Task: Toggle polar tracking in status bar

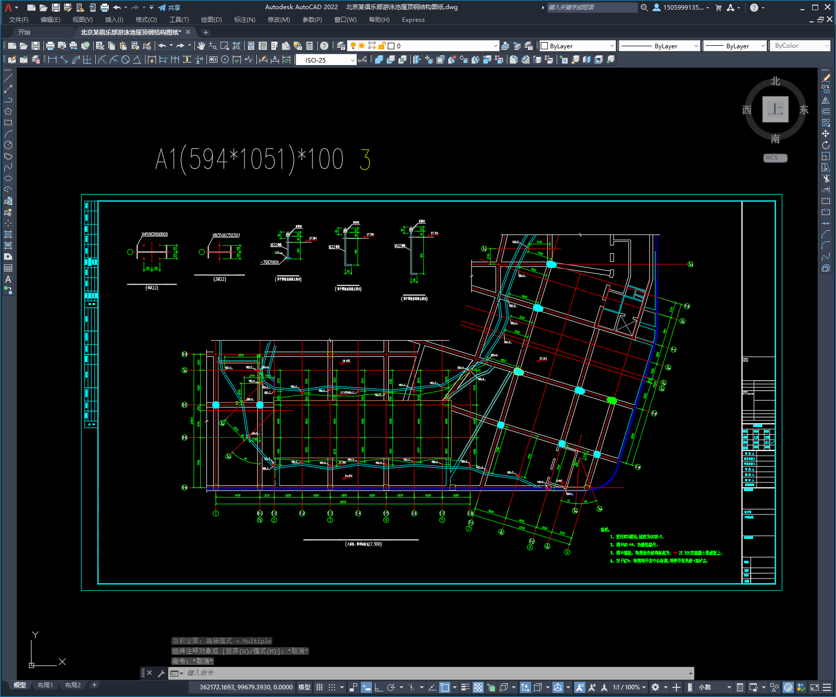Action: pos(391,687)
